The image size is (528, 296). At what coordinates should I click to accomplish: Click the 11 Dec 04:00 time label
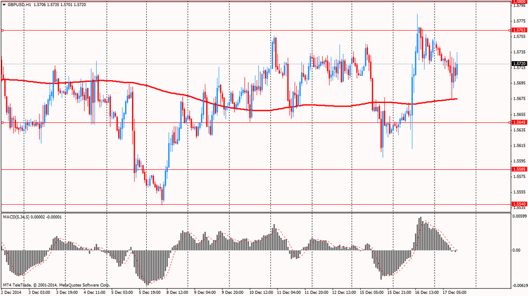click(288, 292)
